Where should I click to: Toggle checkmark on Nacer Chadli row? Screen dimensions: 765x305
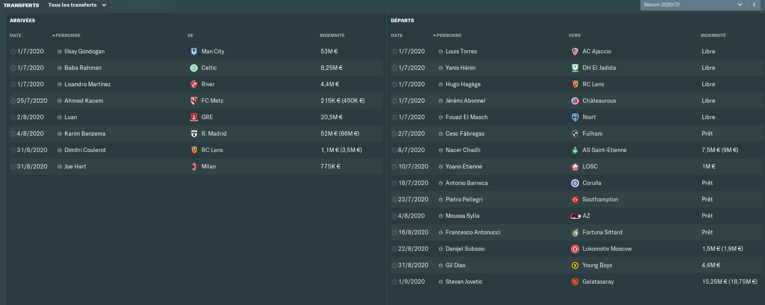(x=395, y=150)
